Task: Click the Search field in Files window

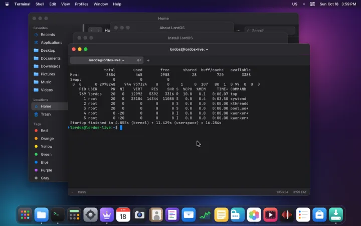Action: pyautogui.click(x=270, y=31)
